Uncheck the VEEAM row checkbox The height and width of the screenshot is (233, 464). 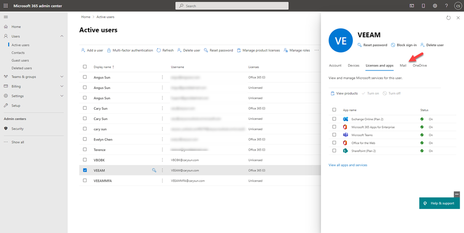(85, 170)
